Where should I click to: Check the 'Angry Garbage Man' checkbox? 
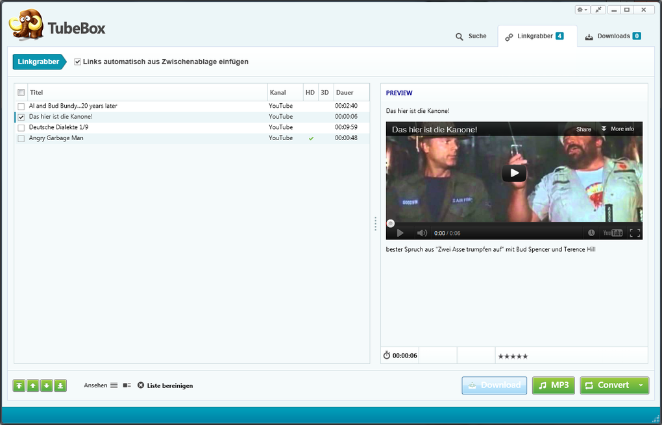21,138
